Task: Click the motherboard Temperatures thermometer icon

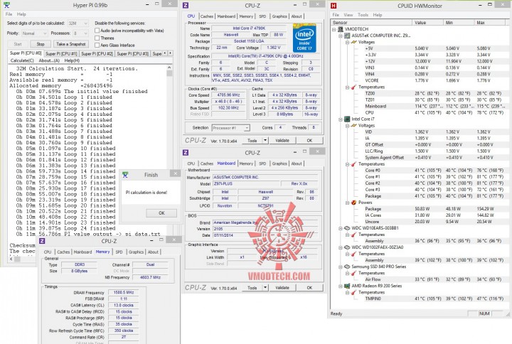Action: coord(353,87)
